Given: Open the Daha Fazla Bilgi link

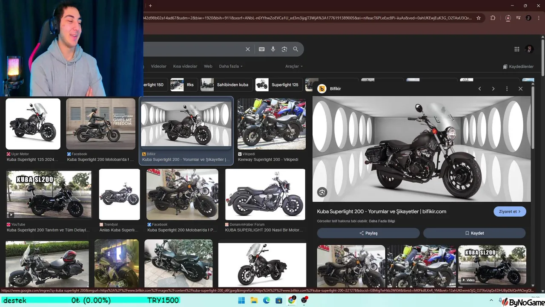Looking at the screenshot, I should pyautogui.click(x=382, y=221).
